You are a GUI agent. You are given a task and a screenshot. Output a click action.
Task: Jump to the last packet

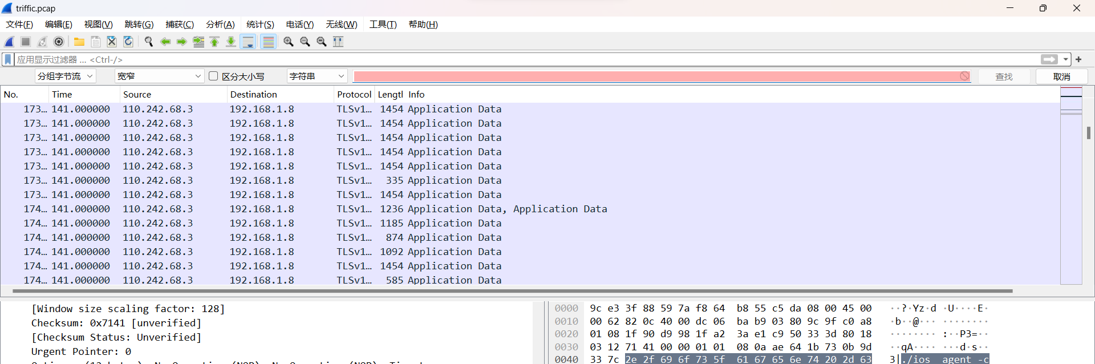click(x=231, y=42)
